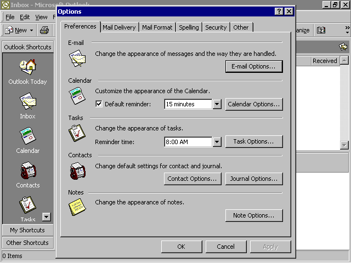
Task: Click the Received column header
Action: tap(325, 61)
